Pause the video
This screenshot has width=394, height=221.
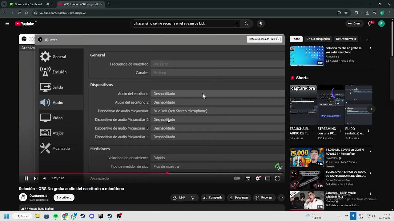pos(26,178)
